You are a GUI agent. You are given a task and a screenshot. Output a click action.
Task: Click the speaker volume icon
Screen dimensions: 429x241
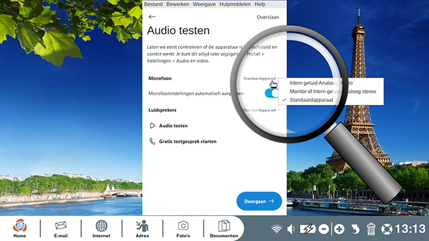291,228
